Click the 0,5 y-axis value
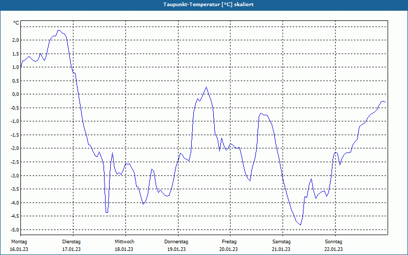Image resolution: width=408 pixels, height=255 pixels. click(x=16, y=81)
